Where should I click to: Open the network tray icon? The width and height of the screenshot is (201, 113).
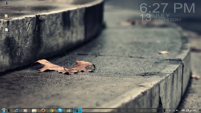click(174, 110)
